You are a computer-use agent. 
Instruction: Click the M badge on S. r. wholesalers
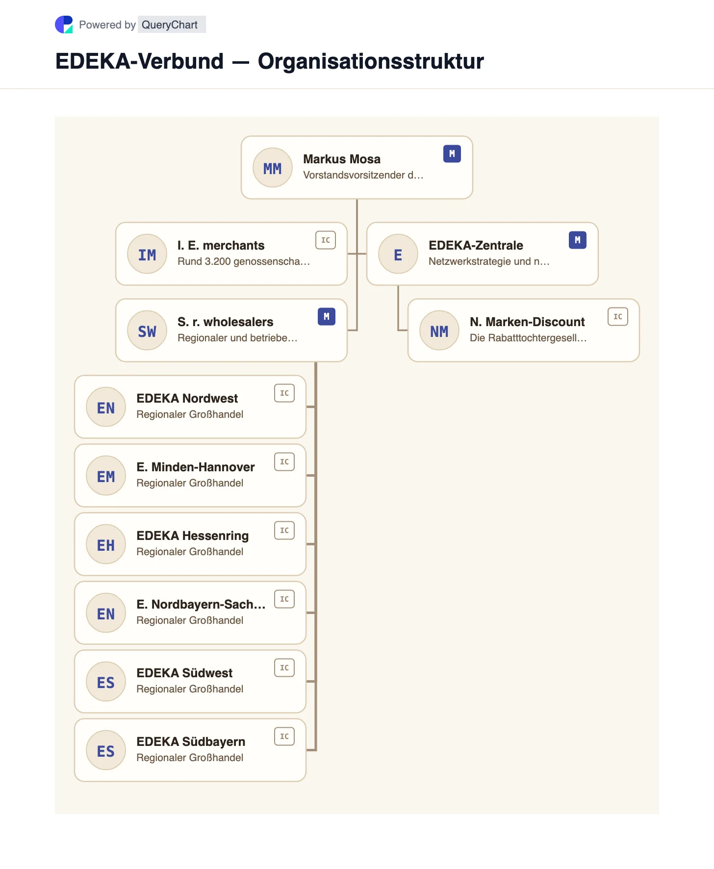click(x=327, y=317)
